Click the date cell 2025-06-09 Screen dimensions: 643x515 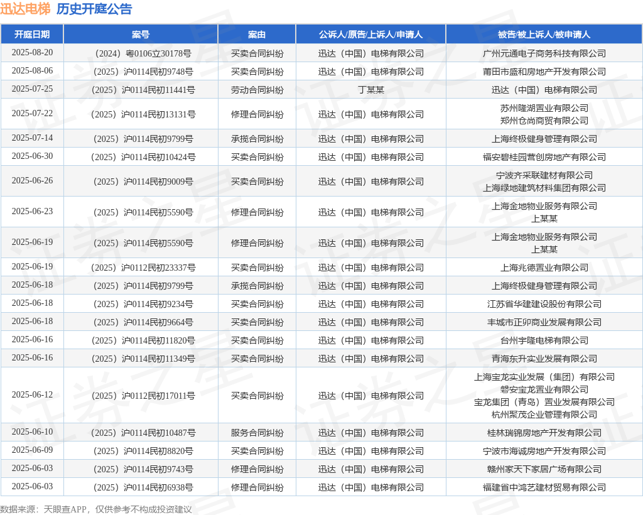[x=32, y=450]
